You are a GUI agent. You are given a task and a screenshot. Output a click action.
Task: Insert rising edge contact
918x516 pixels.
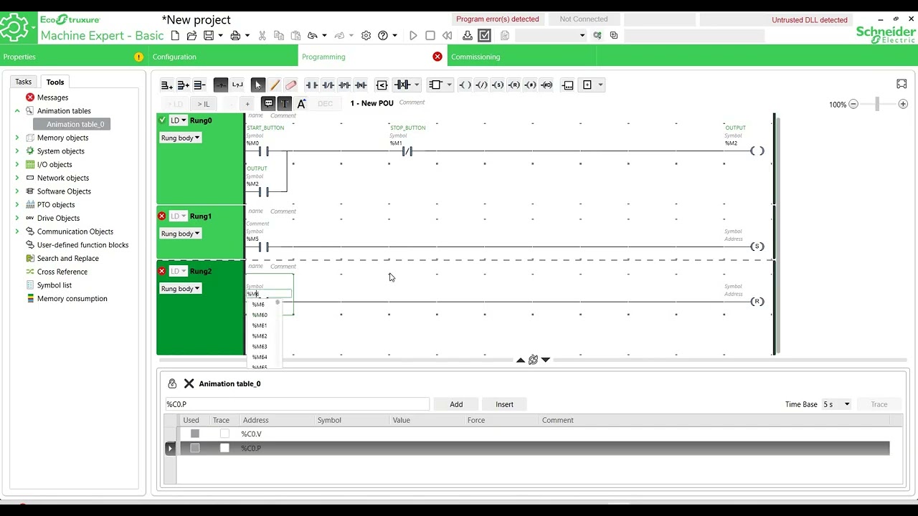(x=344, y=85)
